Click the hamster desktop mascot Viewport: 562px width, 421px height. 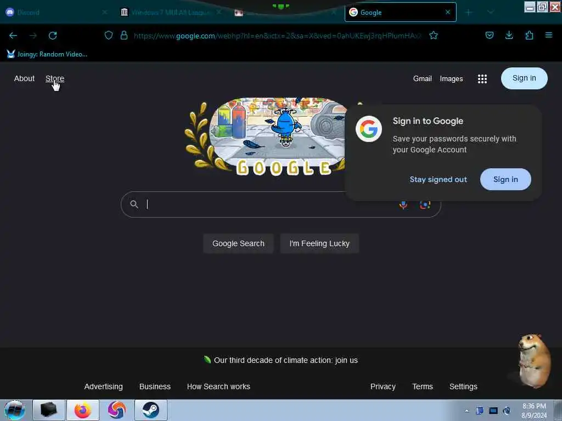coord(534,361)
